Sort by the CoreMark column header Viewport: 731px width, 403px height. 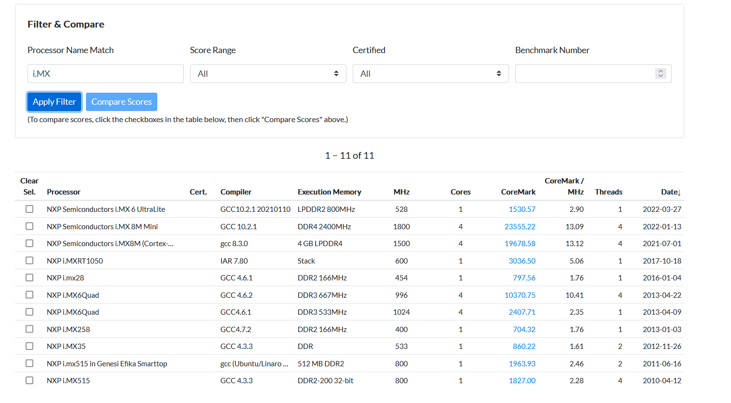tap(518, 192)
